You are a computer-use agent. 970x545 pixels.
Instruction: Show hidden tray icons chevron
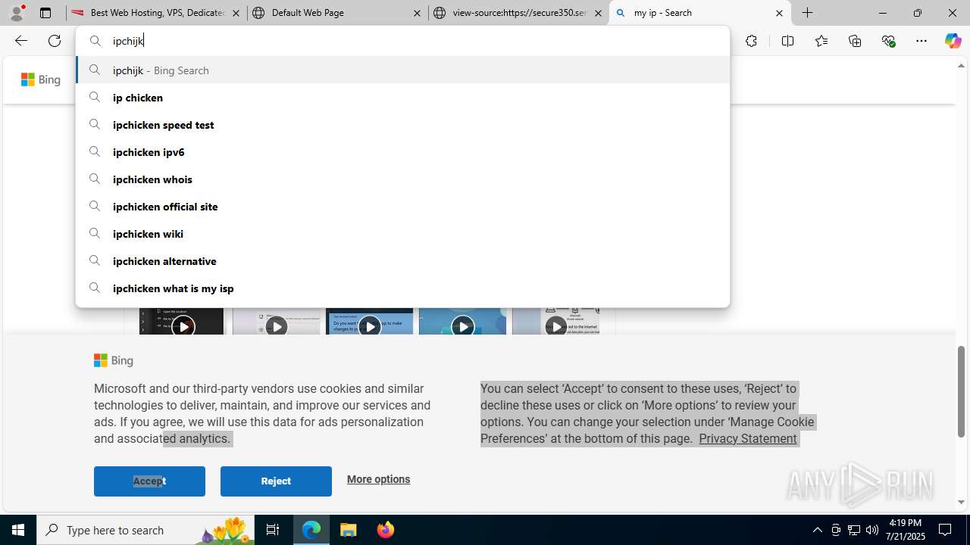(817, 530)
